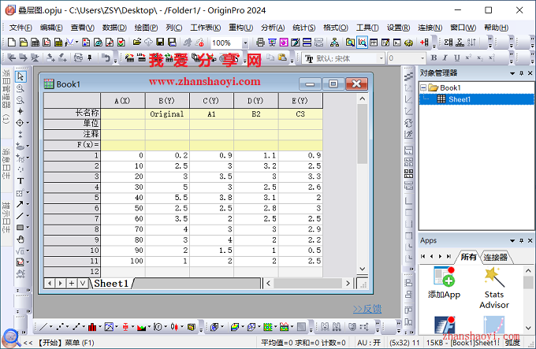The width and height of the screenshot is (536, 349).
Task: Select the Sheet1 item in Object Manager
Action: pyautogui.click(x=459, y=99)
